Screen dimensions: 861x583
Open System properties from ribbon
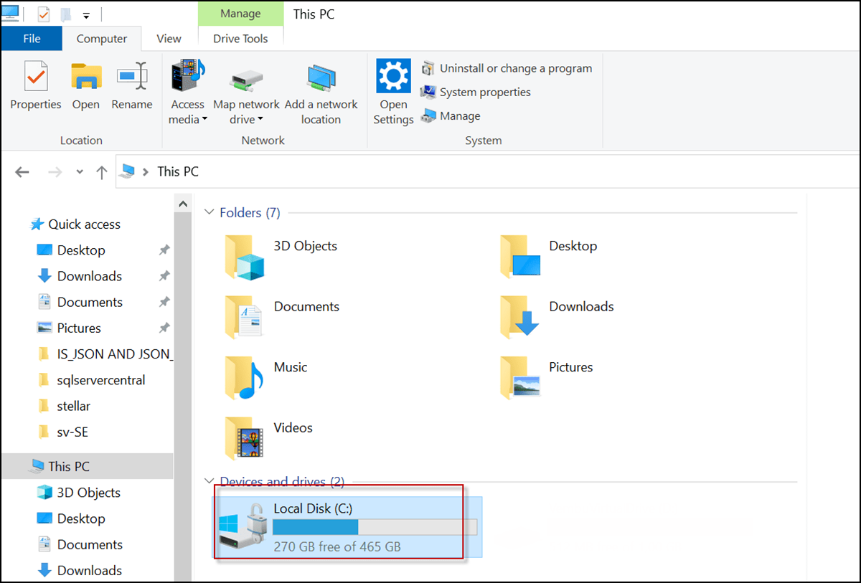[x=485, y=93]
